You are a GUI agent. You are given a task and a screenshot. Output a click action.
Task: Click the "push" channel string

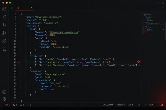coord(132,65)
